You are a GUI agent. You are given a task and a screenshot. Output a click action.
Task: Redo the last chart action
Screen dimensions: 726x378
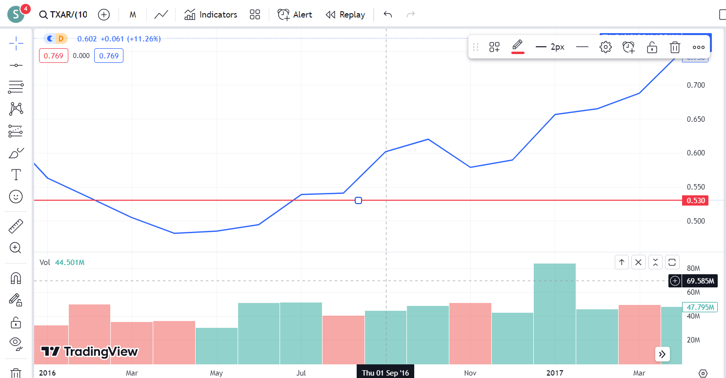click(x=411, y=15)
